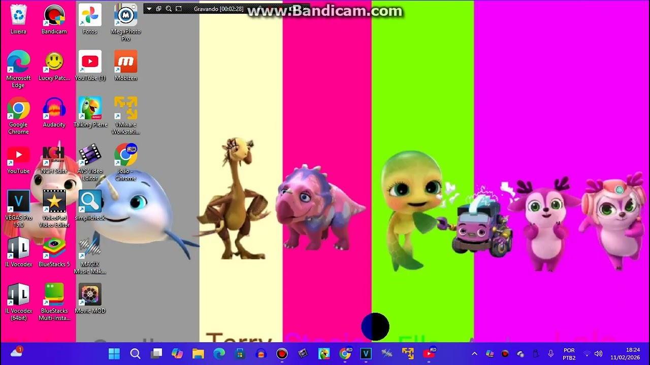Open the Bandicam desktop shortcut
The image size is (650, 365).
(54, 20)
